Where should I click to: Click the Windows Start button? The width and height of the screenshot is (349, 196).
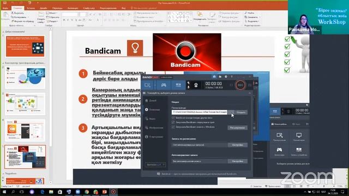(4, 192)
